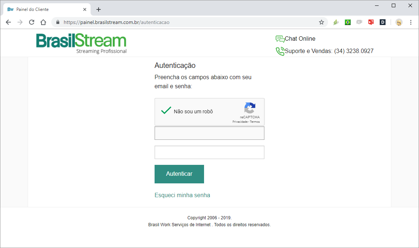Open the reCAPTCHA Privacidade link
419x248 pixels.
[240, 122]
